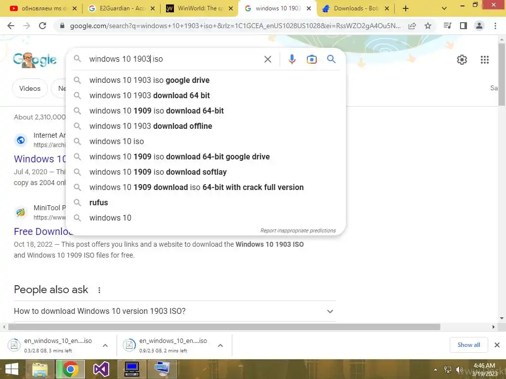
Task: Click Report inappropriate predictions link
Action: click(x=298, y=231)
